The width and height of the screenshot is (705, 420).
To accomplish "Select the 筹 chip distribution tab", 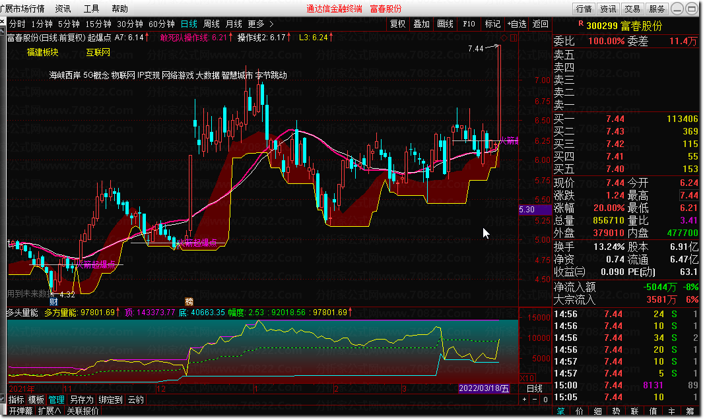I will [x=690, y=411].
